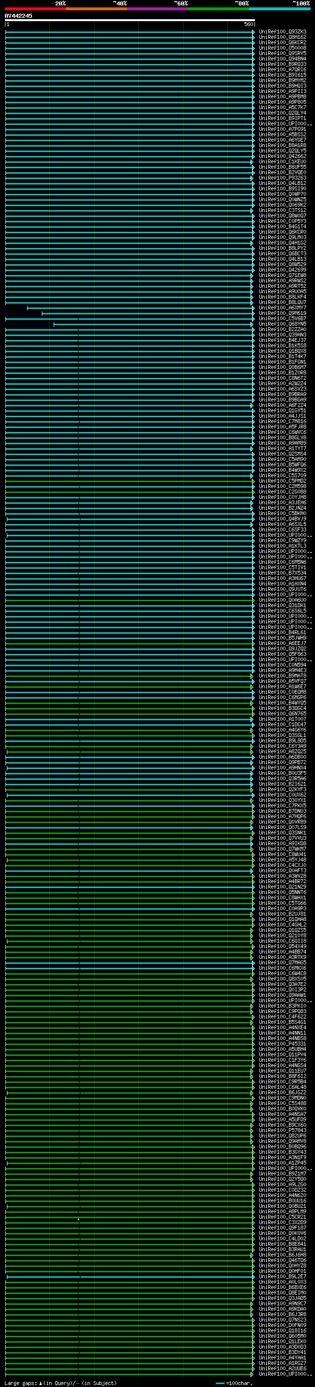Click the orange ~40% identity color segment

(96, 9)
